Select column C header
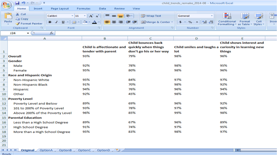 click(150, 38)
